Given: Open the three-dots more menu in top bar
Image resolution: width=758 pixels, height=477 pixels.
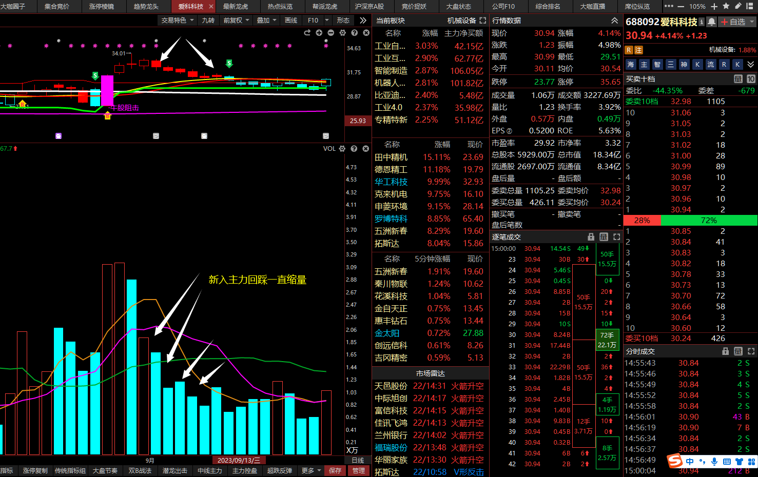Looking at the screenshot, I should [669, 6].
